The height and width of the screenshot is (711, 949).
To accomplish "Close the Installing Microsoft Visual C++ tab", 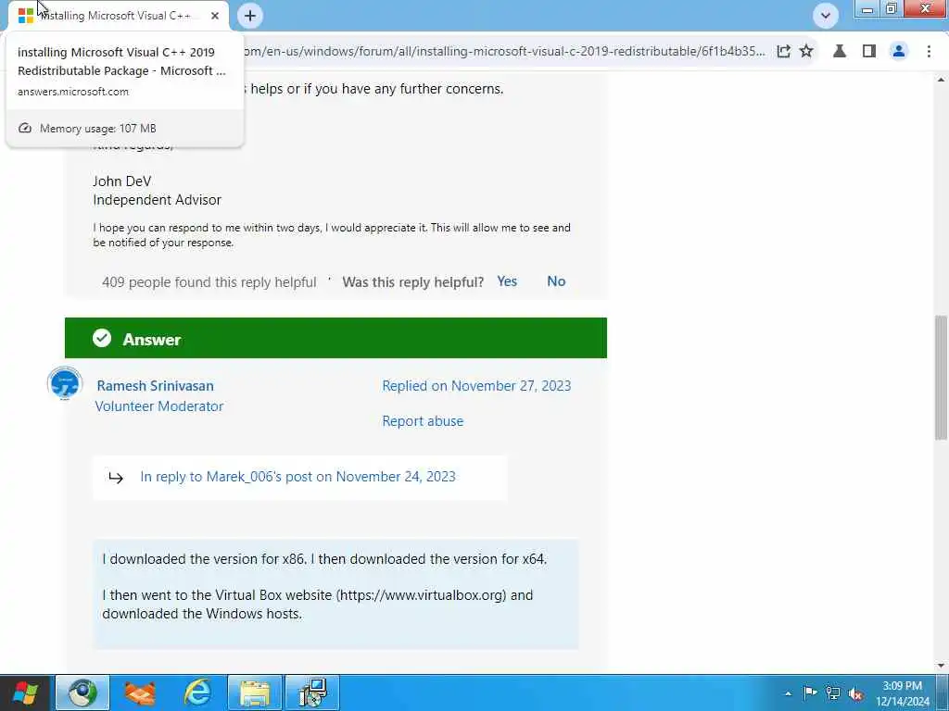I will click(x=215, y=16).
